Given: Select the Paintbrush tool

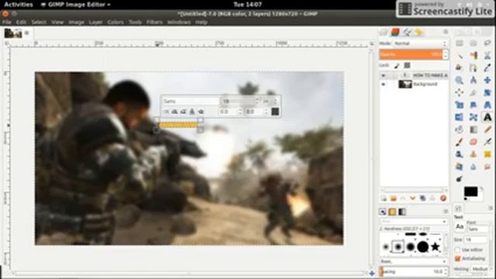Looking at the screenshot, I should coord(460,142).
